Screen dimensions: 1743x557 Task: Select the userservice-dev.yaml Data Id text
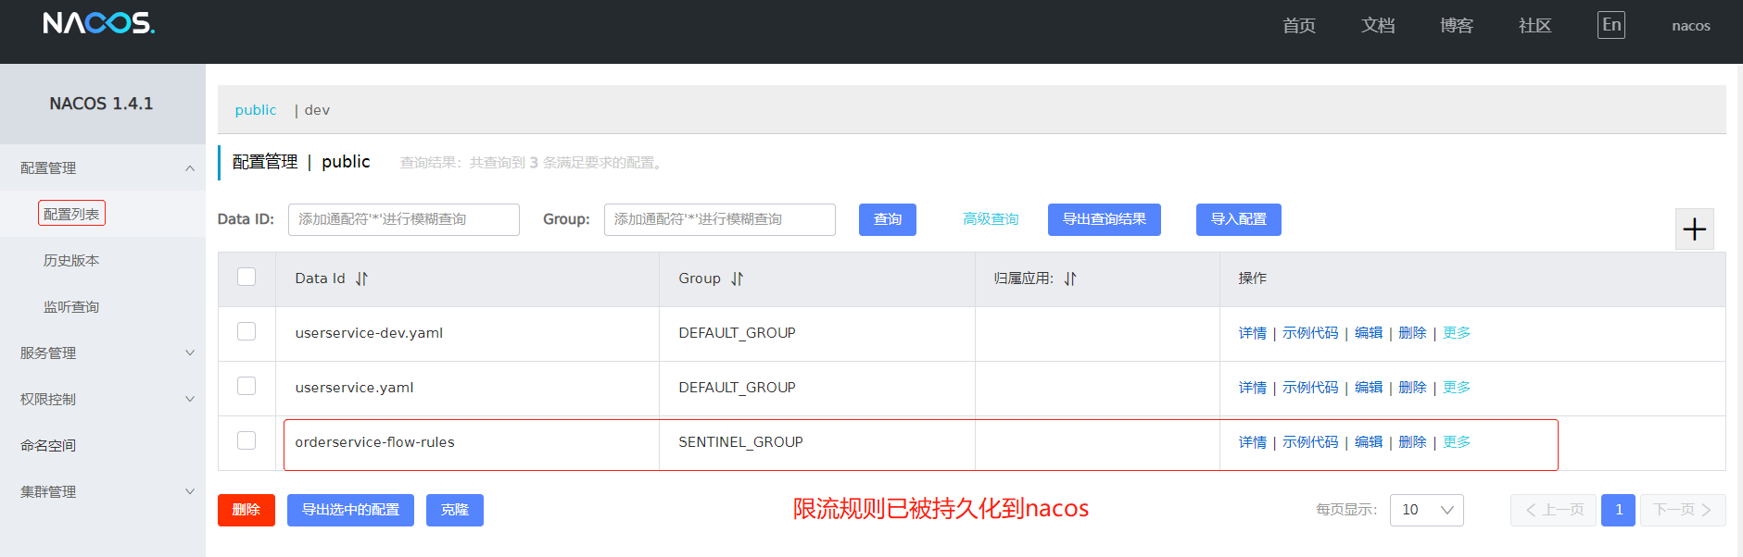point(369,333)
